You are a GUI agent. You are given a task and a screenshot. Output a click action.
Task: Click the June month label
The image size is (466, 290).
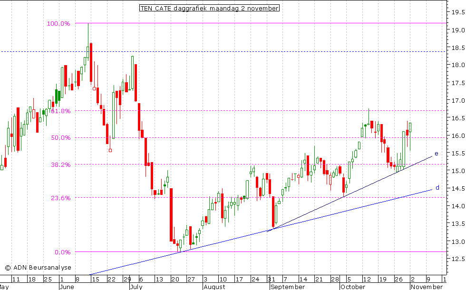tap(67, 287)
